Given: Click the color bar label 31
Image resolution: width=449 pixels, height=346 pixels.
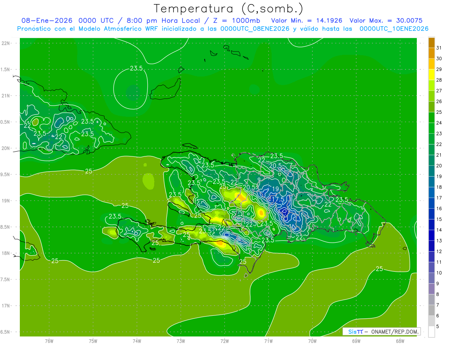Looking at the screenshot, I should pos(439,48).
